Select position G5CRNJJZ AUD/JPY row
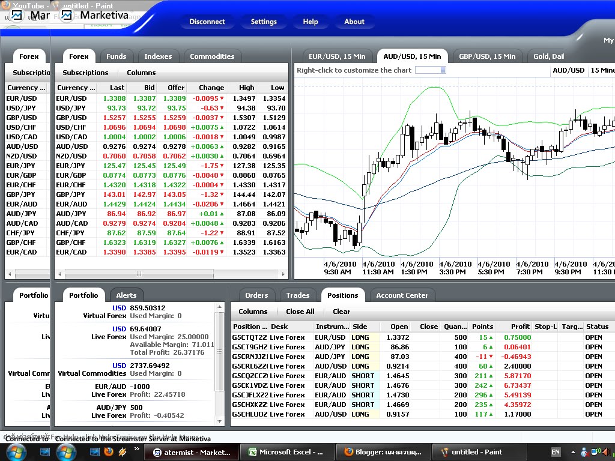Image resolution: width=615 pixels, height=461 pixels. click(423, 357)
